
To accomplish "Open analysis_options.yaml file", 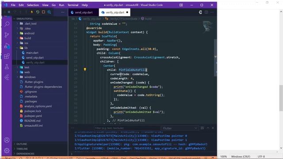I will (x=38, y=106).
